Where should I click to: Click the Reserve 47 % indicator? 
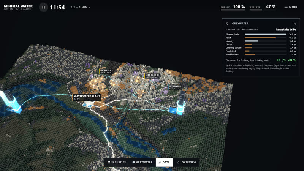[263, 7]
